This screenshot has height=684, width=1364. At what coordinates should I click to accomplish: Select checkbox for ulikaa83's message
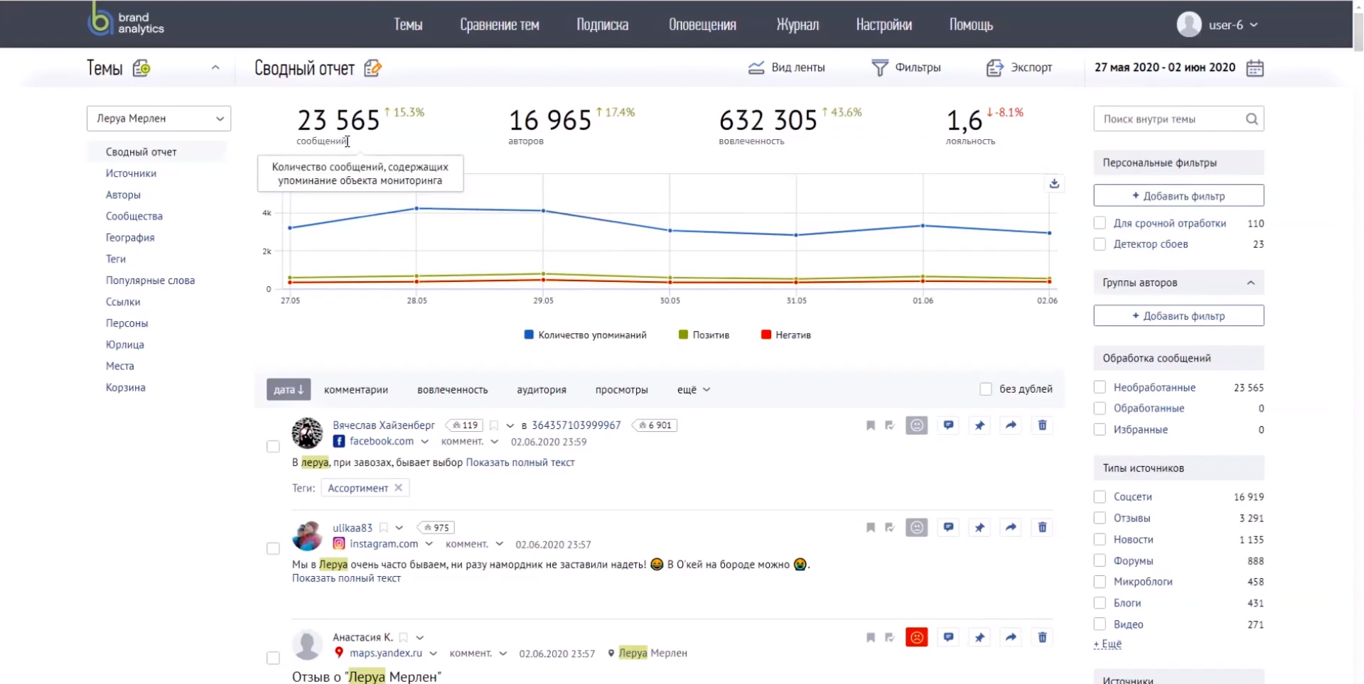[273, 549]
